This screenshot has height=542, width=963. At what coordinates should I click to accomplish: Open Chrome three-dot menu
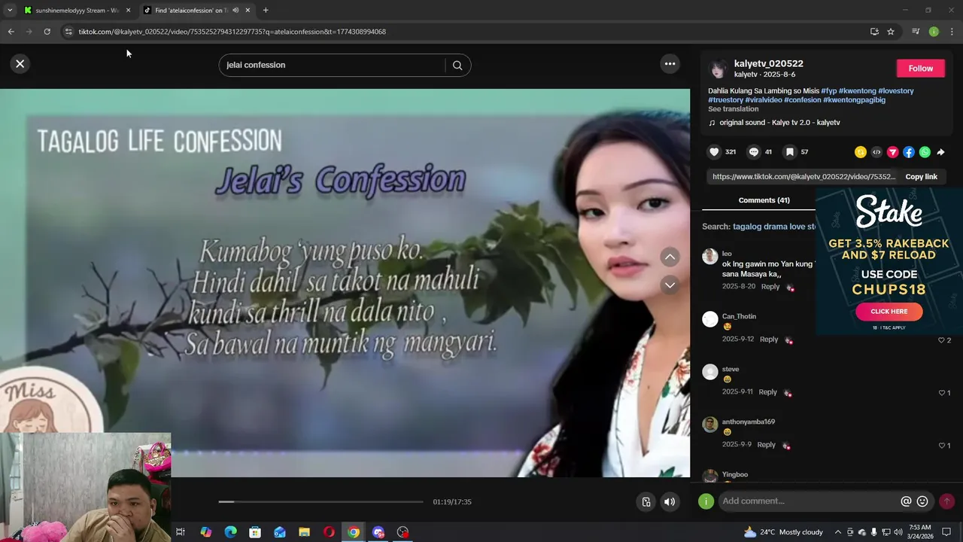tap(952, 32)
